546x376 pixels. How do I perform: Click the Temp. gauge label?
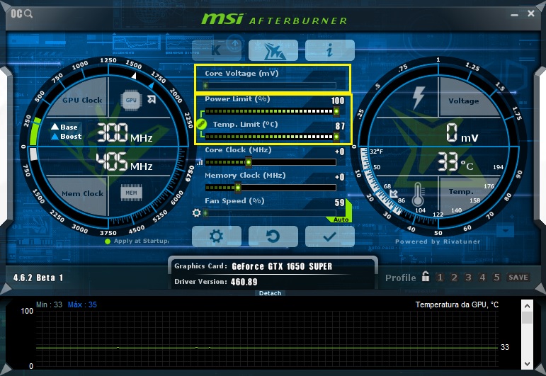coord(461,191)
